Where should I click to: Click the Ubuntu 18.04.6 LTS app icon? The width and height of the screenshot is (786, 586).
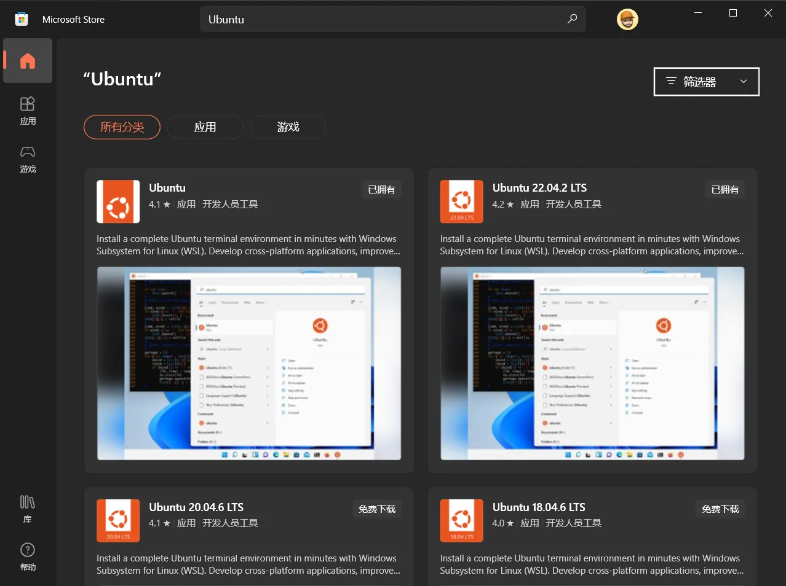point(462,521)
